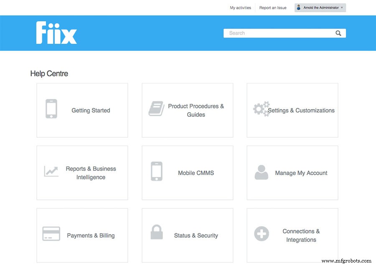Click the Status & Security padlock icon
This screenshot has height=265, width=376.
pyautogui.click(x=157, y=234)
